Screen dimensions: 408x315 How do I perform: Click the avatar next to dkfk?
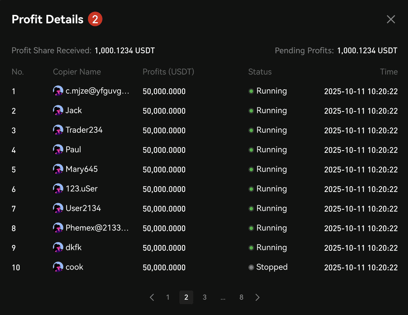pyautogui.click(x=58, y=247)
